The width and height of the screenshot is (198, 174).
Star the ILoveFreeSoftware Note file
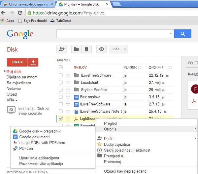pyautogui.click(x=68, y=111)
